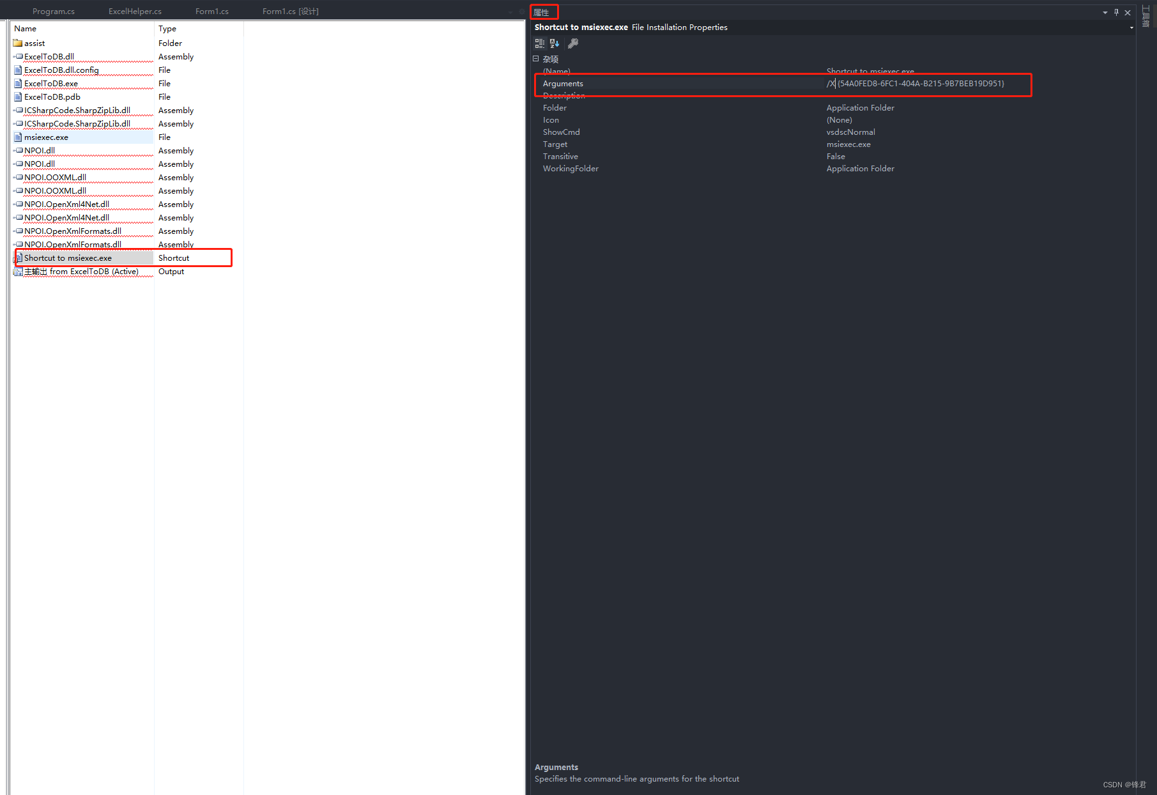Click the ExcelToDB.exe file icon
Viewport: 1157px width, 795px height.
tap(18, 83)
